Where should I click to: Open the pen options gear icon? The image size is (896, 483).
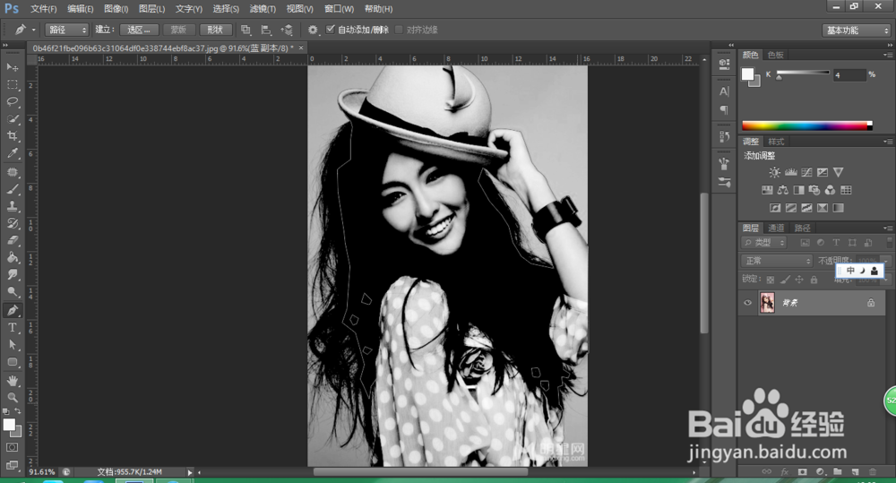pyautogui.click(x=313, y=30)
